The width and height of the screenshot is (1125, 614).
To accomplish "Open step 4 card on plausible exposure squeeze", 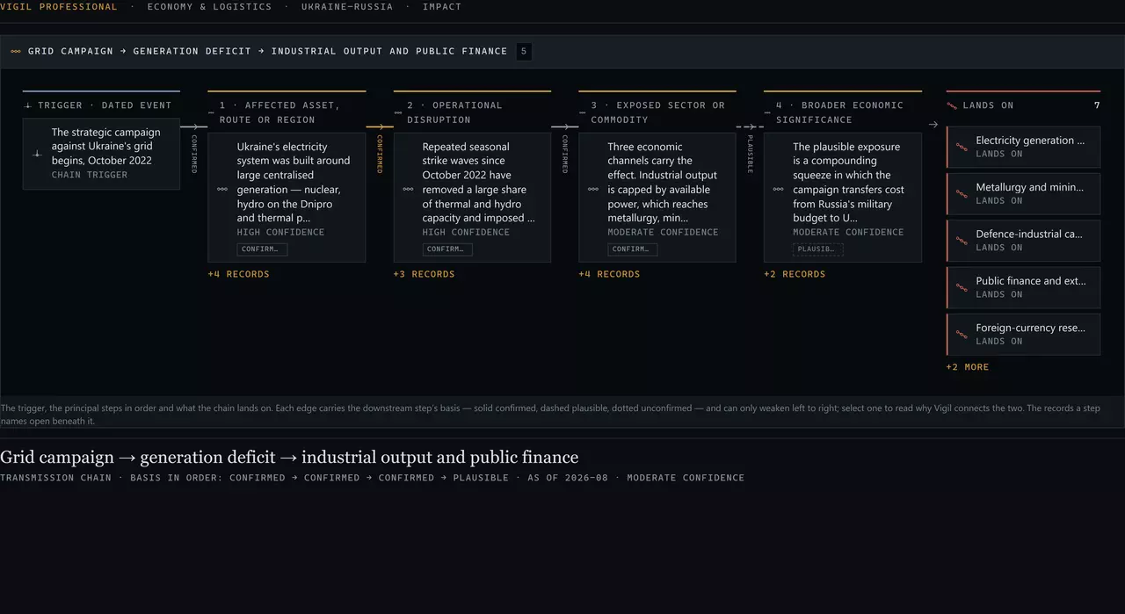I will [x=843, y=198].
